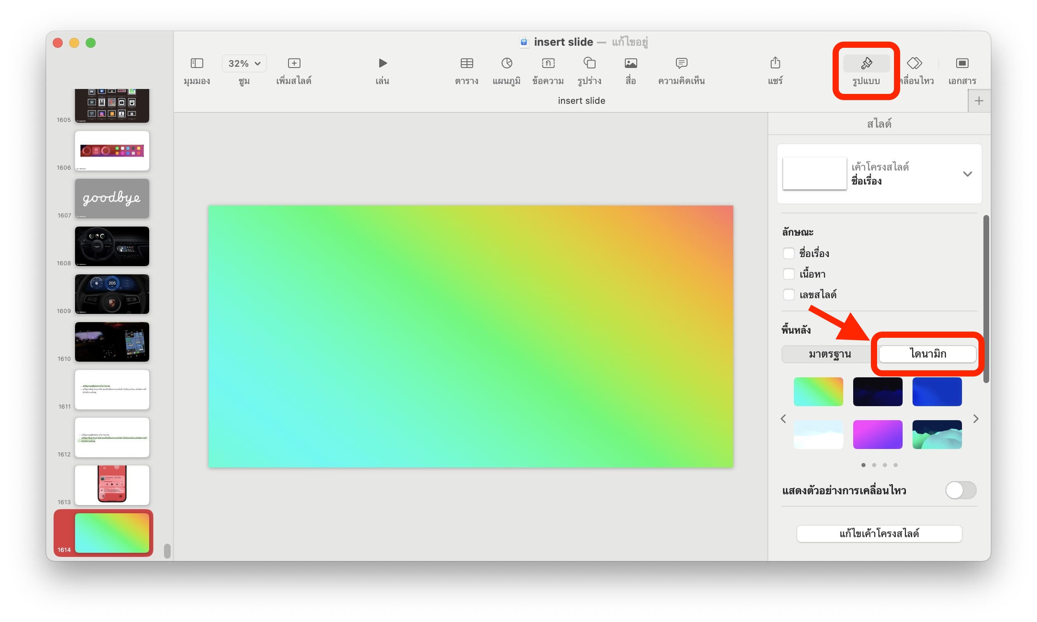Screen dimensions: 1037x622
Task: Add a Comment (ความคิดเห็น) via toolbar
Action: click(681, 63)
